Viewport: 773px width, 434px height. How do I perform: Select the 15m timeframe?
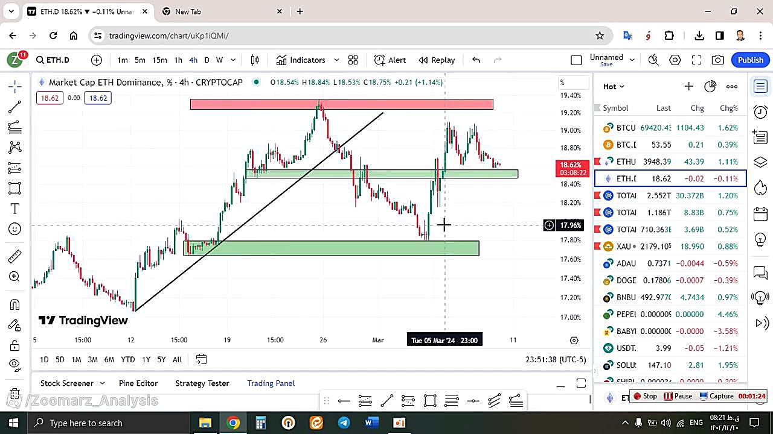159,60
